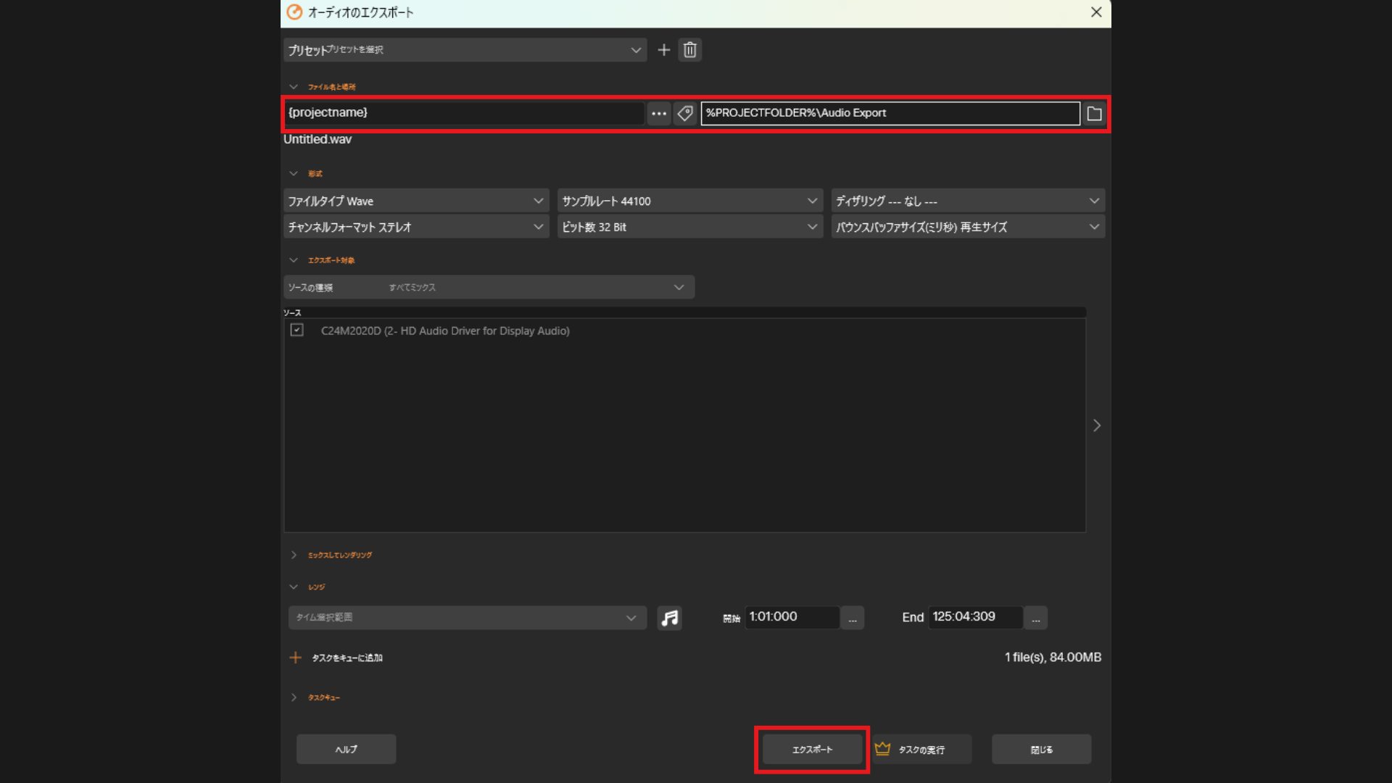Click the plus icon to add task to queue
1392x783 pixels.
click(295, 658)
